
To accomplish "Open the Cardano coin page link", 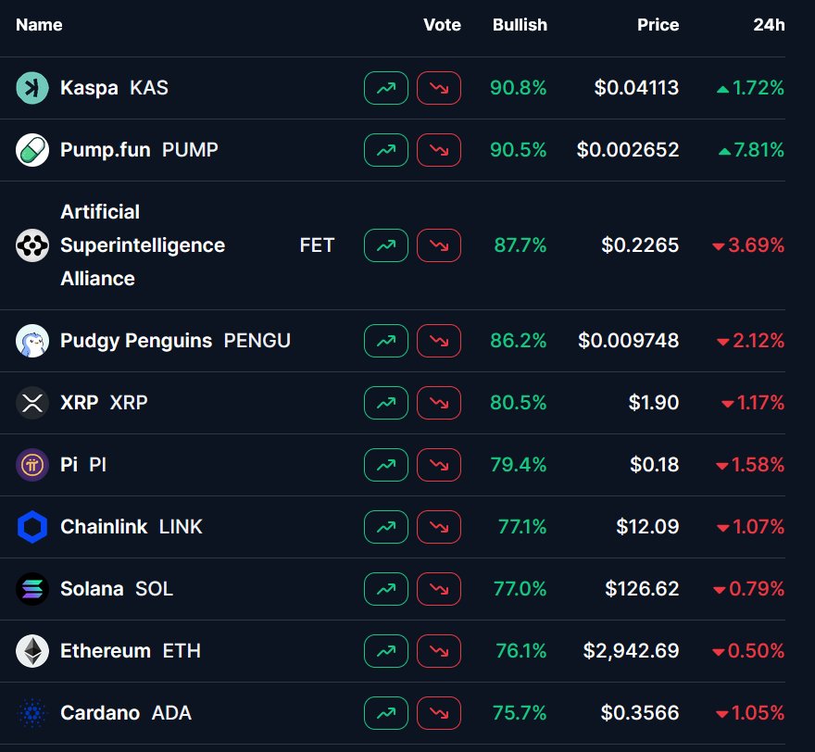I will [x=100, y=713].
